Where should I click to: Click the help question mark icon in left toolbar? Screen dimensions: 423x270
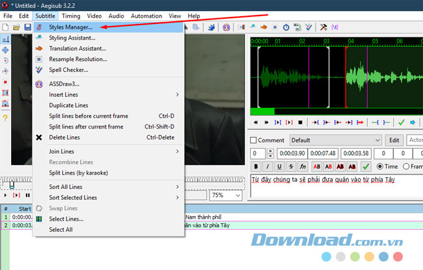point(5,117)
